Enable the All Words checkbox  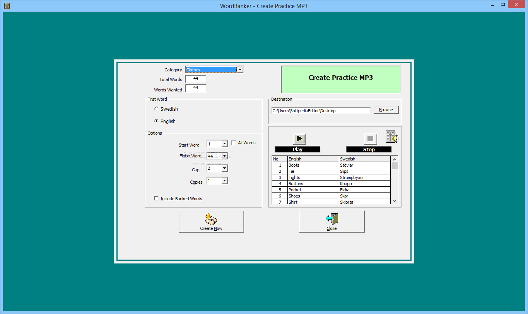pos(234,143)
